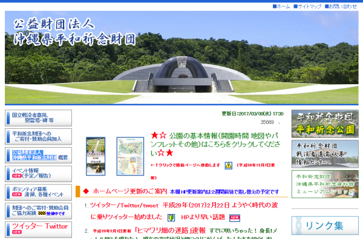Click the NEW badge in ボランティア募集 button
Viewport: 363px width, 239px height.
tap(17, 194)
